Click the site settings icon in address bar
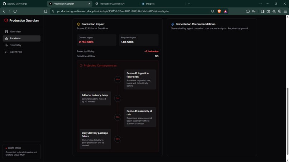289x162 pixels. click(x=53, y=11)
